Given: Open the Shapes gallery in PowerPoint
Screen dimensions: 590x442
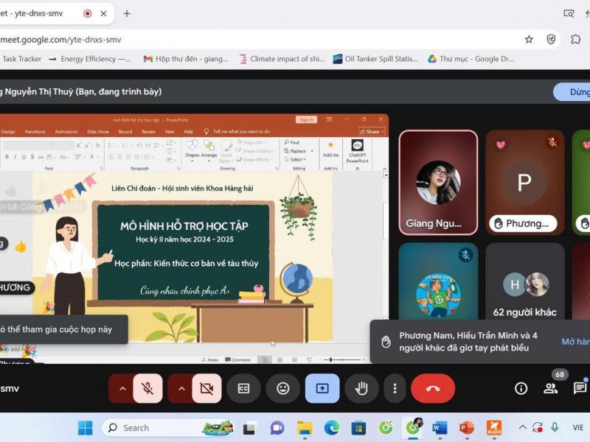Looking at the screenshot, I should pos(192,150).
